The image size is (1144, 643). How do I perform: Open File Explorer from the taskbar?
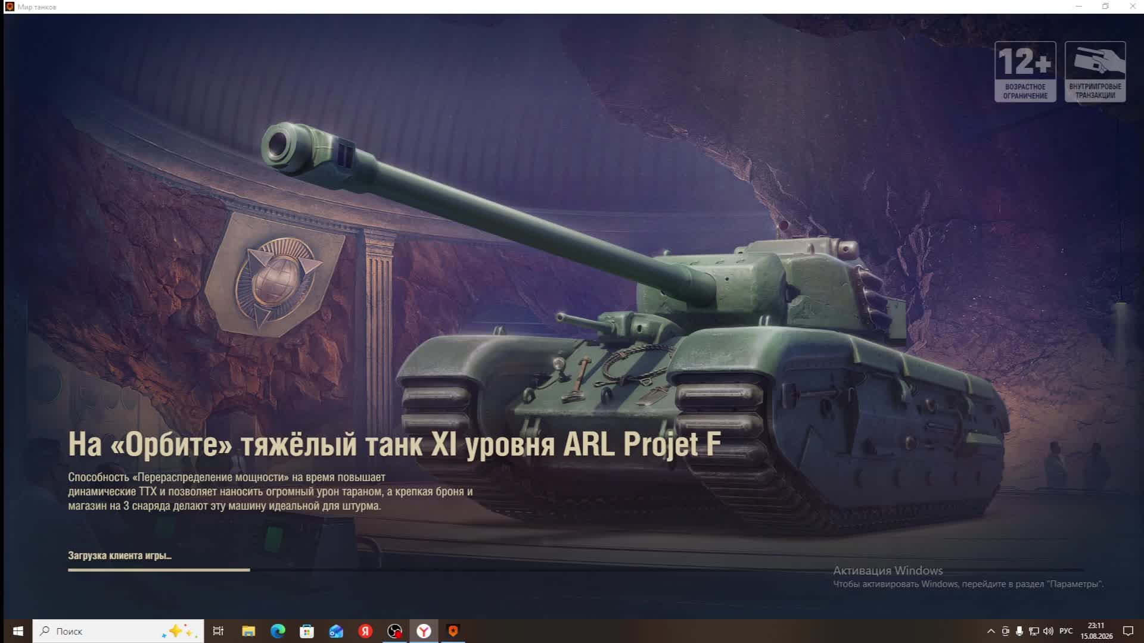[x=248, y=631]
